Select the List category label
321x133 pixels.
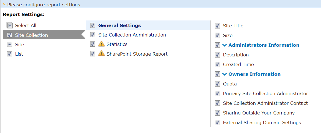19,54
